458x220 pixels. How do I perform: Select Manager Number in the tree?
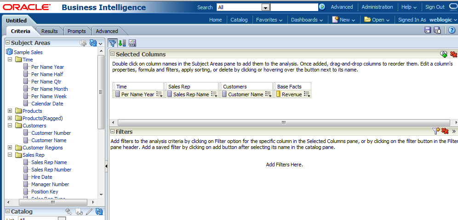coord(50,184)
